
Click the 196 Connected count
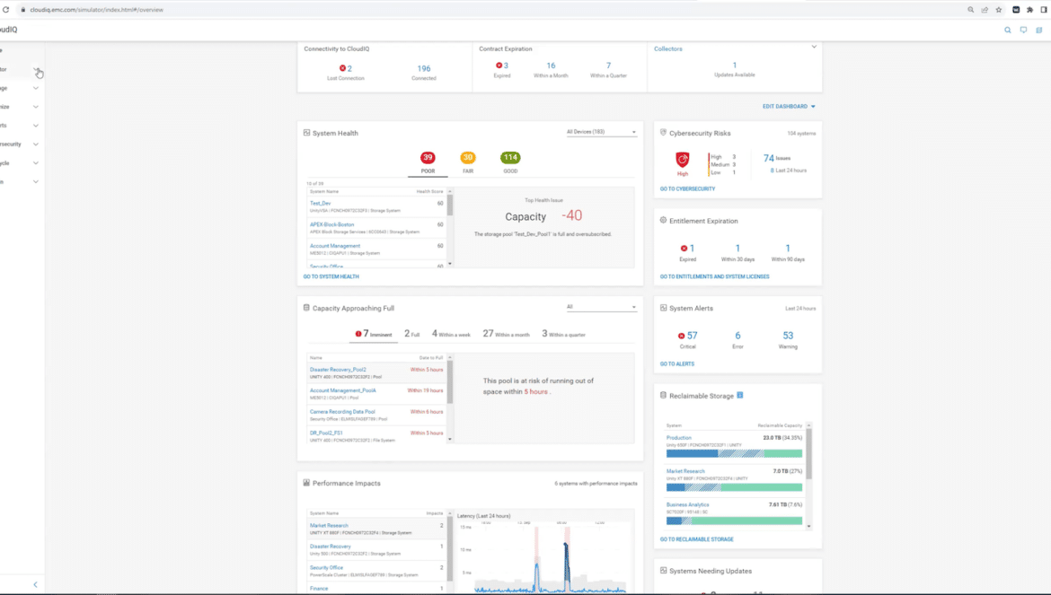424,68
